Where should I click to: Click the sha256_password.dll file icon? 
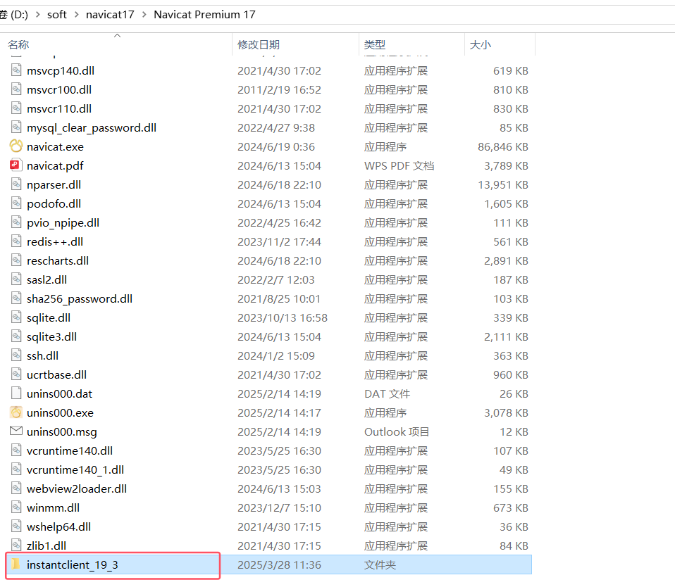16,298
